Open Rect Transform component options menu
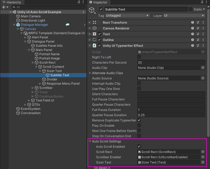Image resolution: width=210 pixels, height=169 pixels. coord(203,22)
